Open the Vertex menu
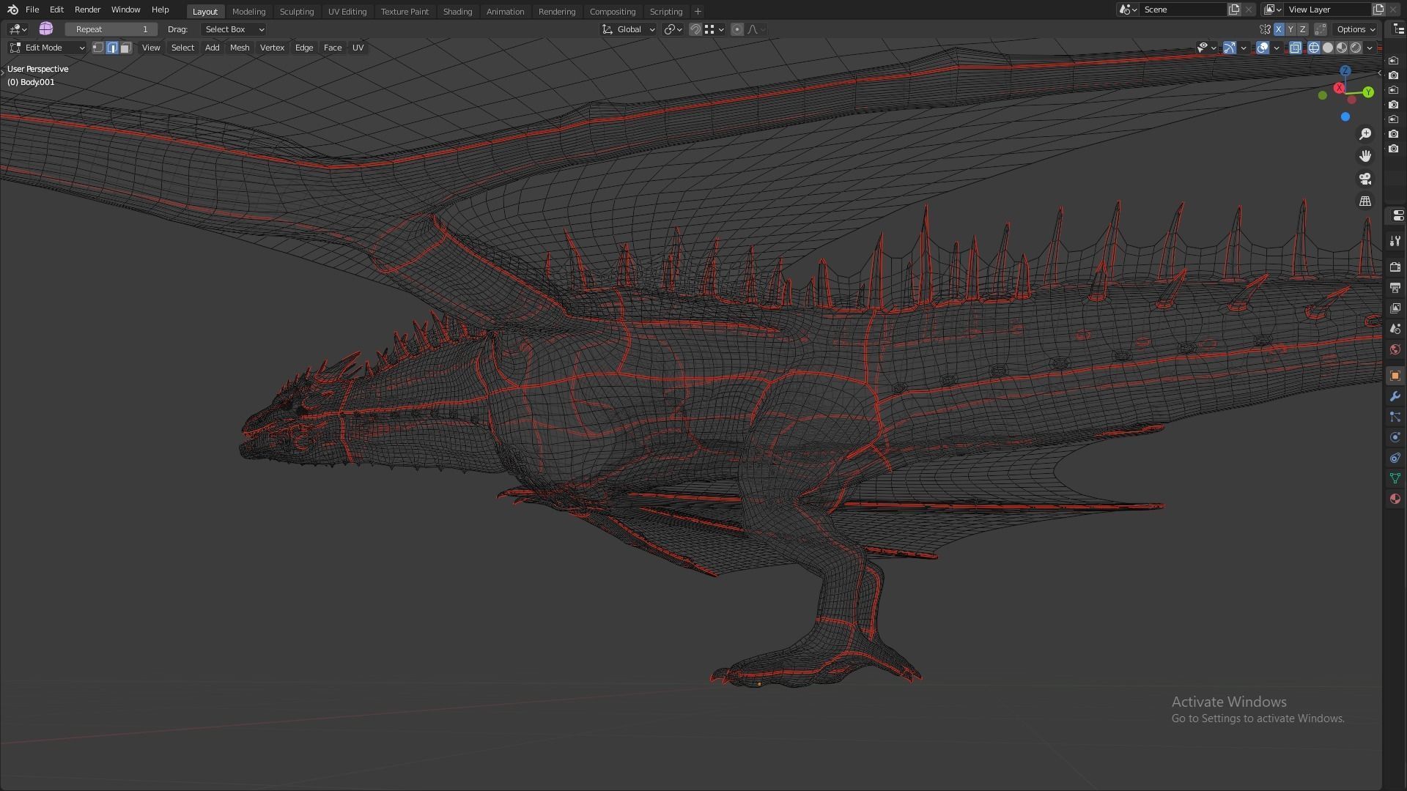This screenshot has height=791, width=1407. pos(272,48)
